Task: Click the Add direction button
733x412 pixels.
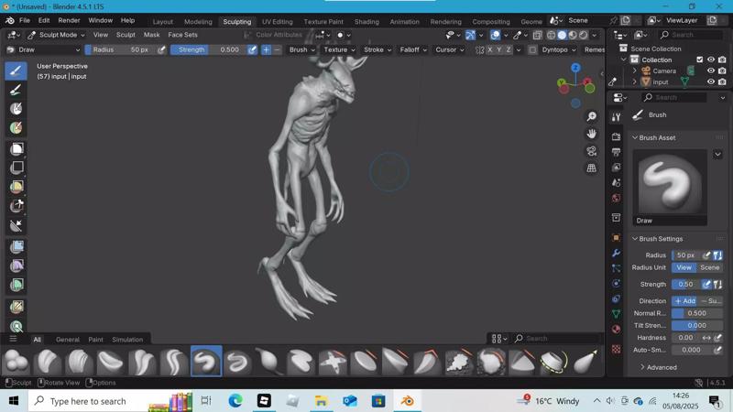Action: tap(684, 300)
